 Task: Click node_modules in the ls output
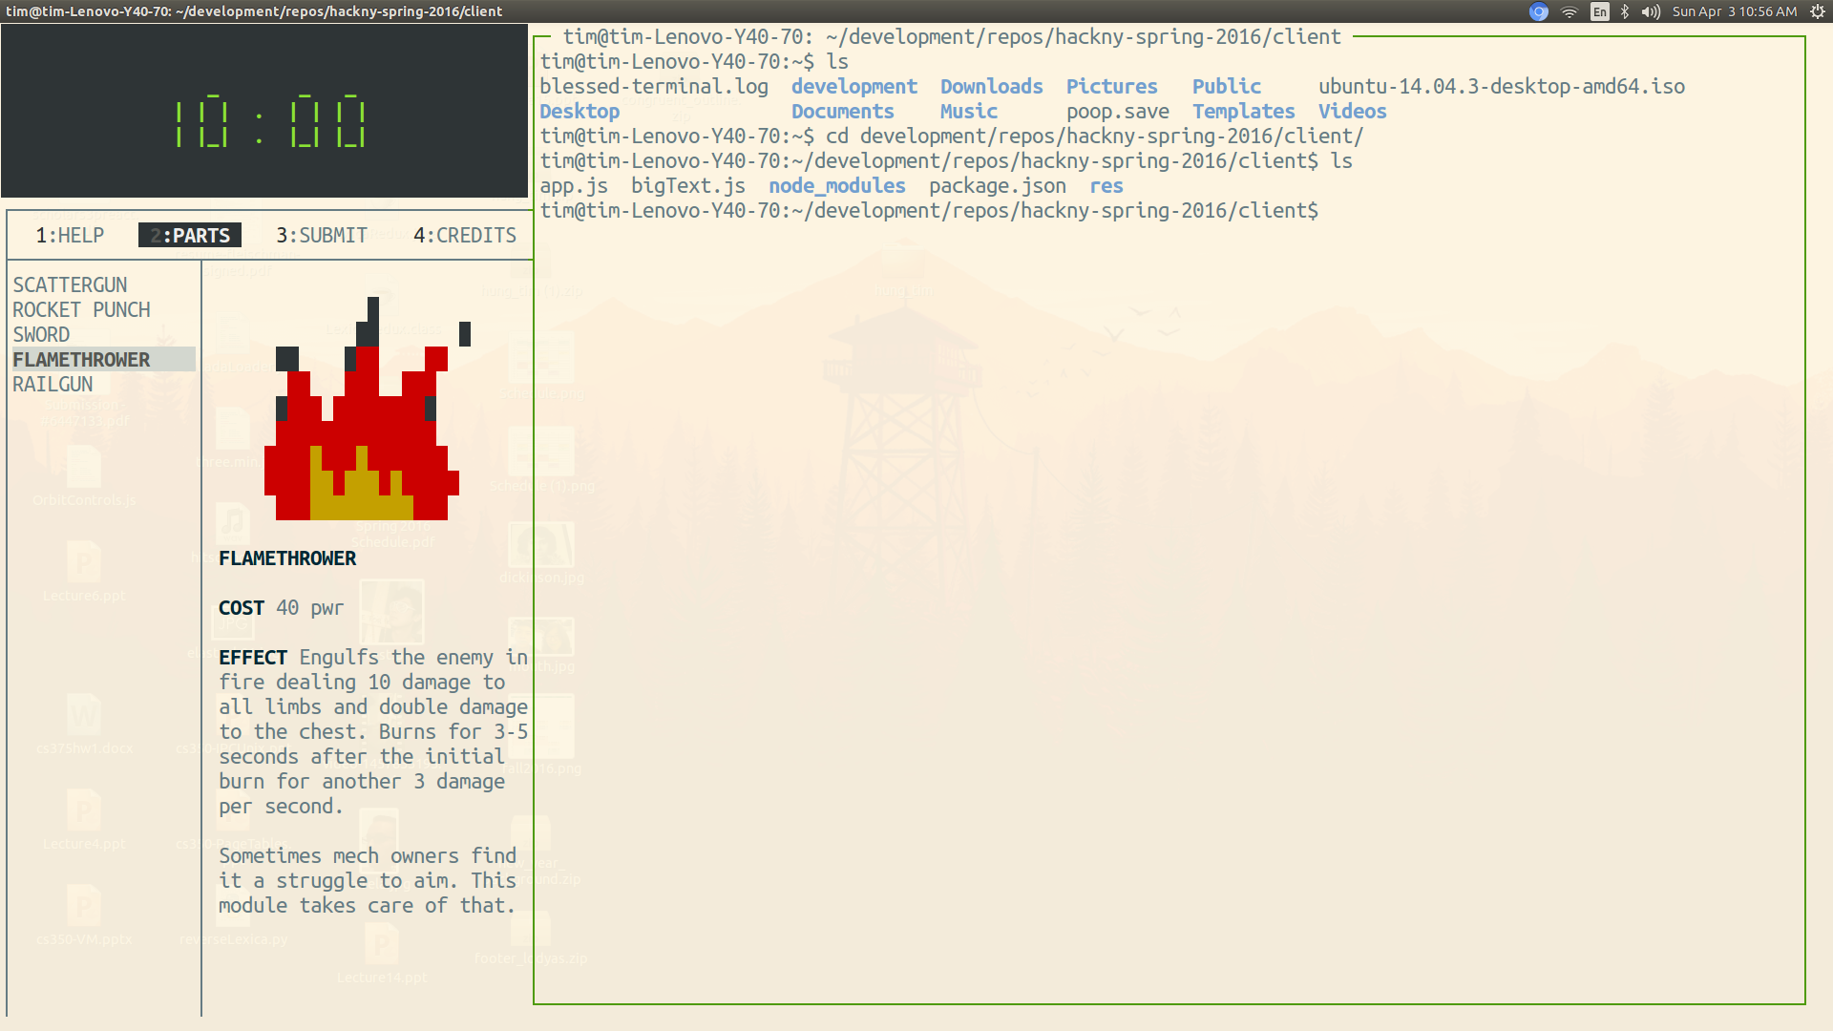point(836,186)
